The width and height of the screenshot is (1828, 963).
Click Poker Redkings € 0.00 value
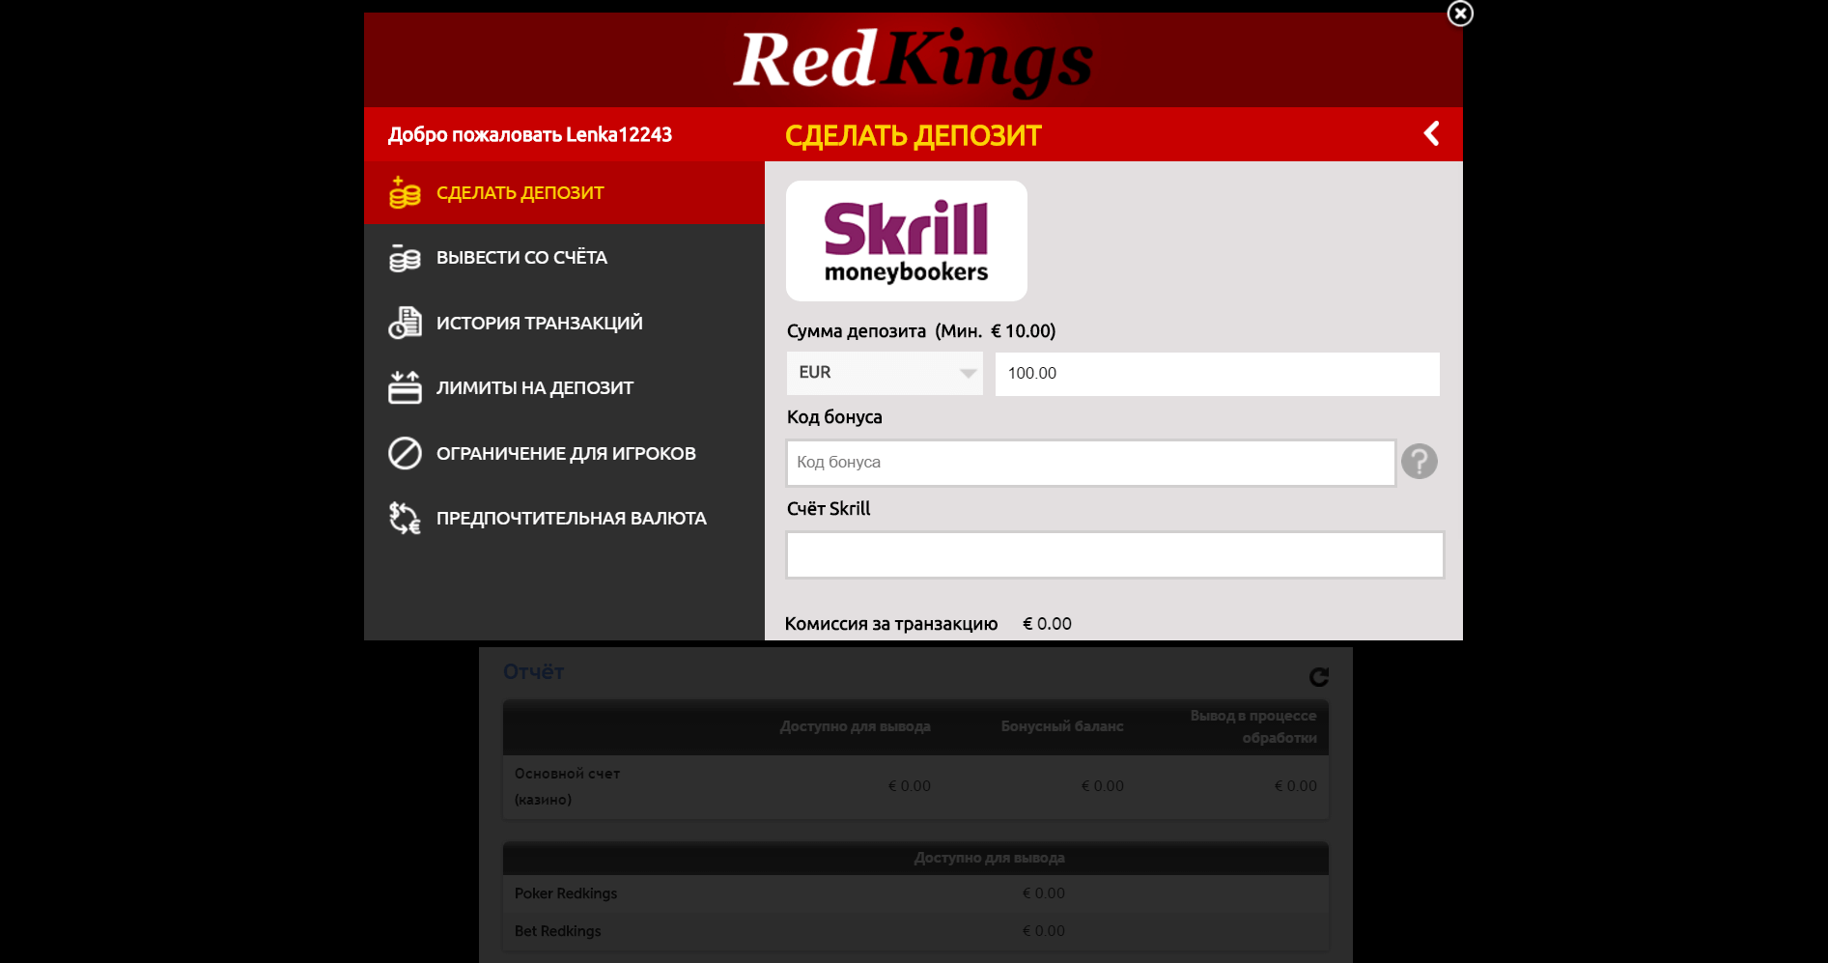coord(1044,893)
